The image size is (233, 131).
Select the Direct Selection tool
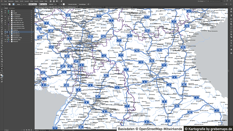2,12
